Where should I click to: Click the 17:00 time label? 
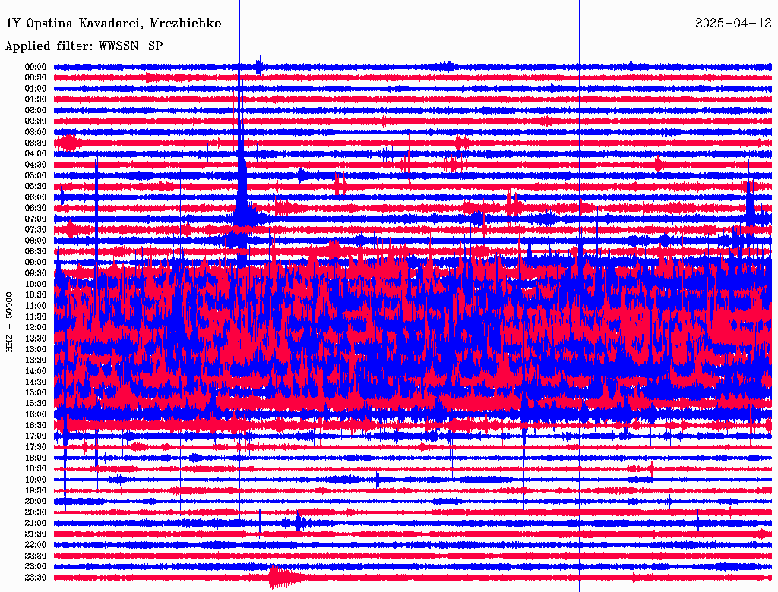[x=36, y=436]
